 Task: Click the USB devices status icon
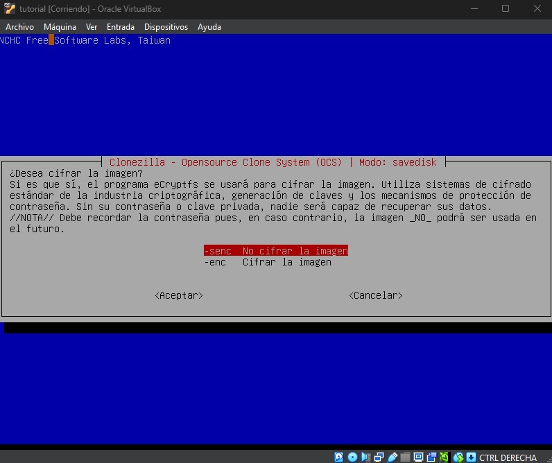tap(393, 457)
